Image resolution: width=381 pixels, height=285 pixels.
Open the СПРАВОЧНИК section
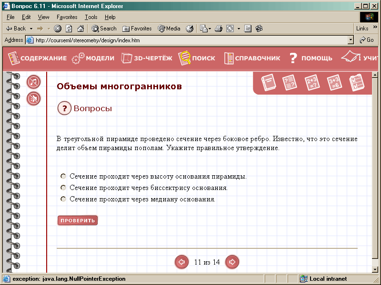click(x=252, y=58)
